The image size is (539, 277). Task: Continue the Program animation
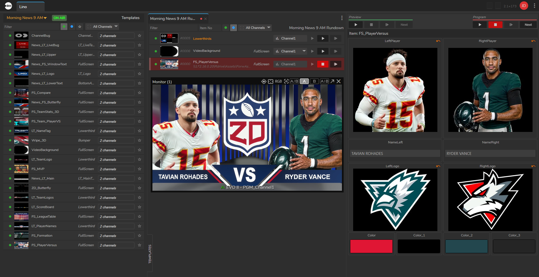pyautogui.click(x=511, y=25)
